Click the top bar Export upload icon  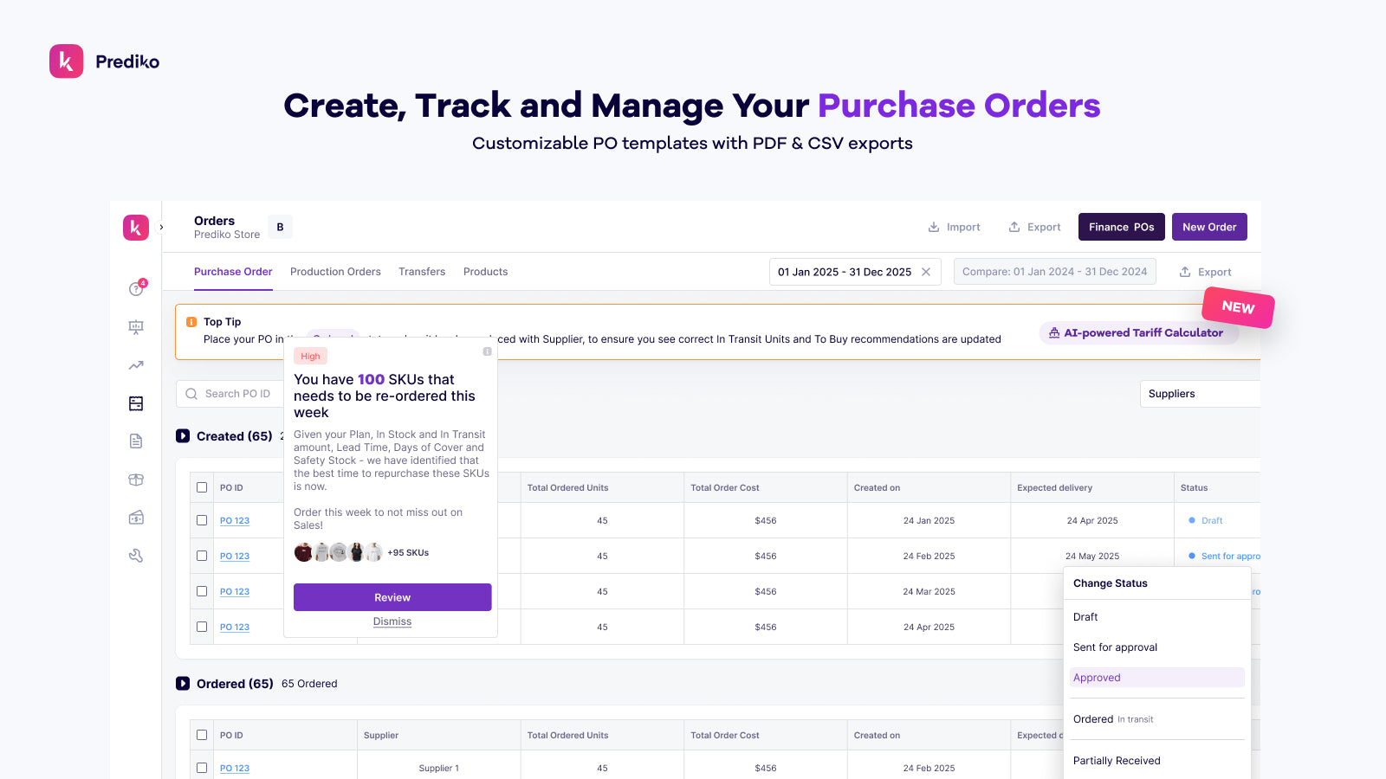[1014, 227]
